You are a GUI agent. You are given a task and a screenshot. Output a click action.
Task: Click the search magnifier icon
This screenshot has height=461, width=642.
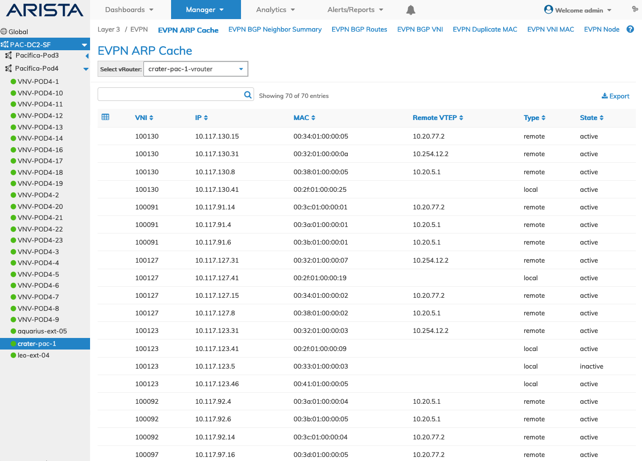pos(248,94)
